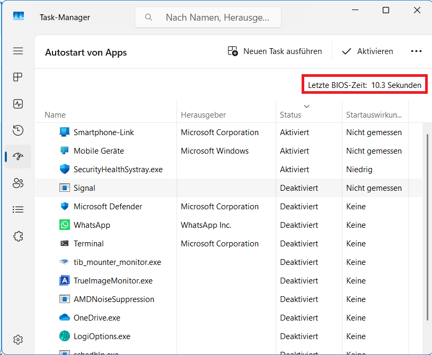The height and width of the screenshot is (355, 432).
Task: Click the LogiOptions app icon
Action: coord(65,336)
